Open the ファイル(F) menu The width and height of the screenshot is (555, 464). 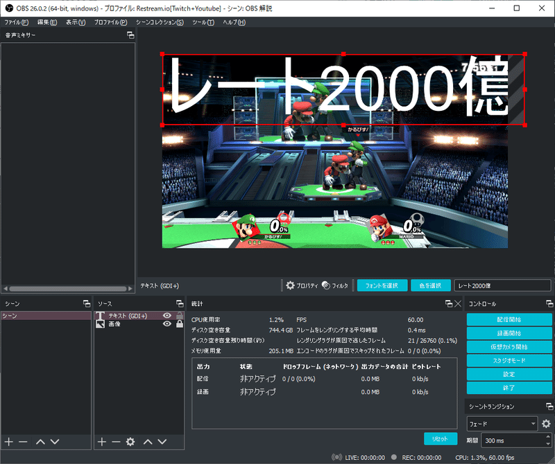[x=16, y=22]
